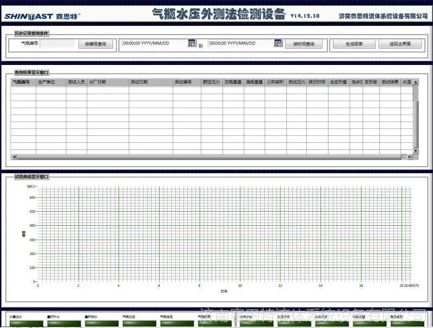Open the end-time calendar picker icon
This screenshot has width=433, height=328.
[278, 43]
